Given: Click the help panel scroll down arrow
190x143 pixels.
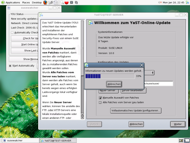Looking at the screenshot, I should 82,117.
